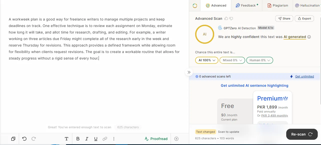Insert a link with the chain icon
The image size is (321, 145).
point(105,139)
